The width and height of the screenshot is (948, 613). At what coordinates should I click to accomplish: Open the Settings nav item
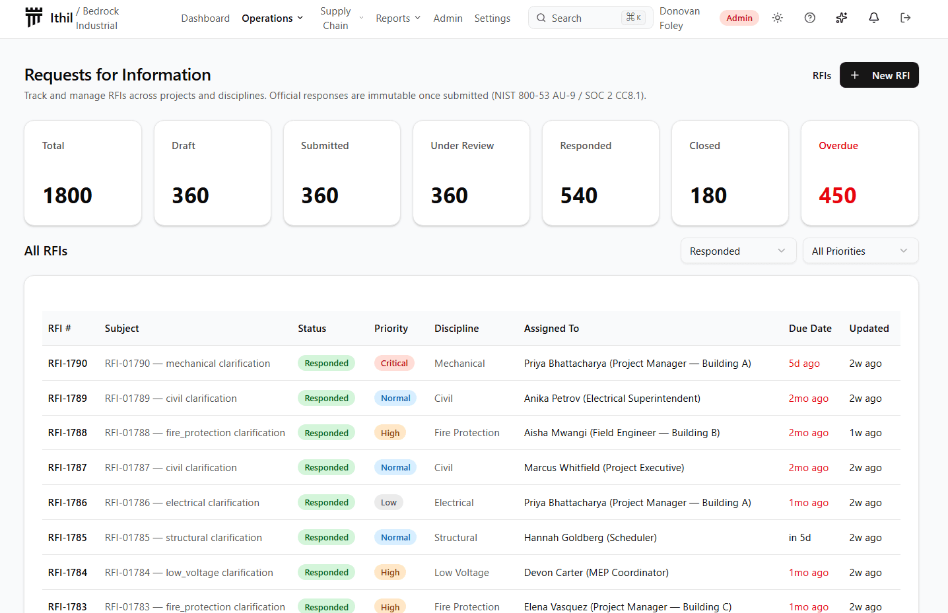click(x=492, y=18)
